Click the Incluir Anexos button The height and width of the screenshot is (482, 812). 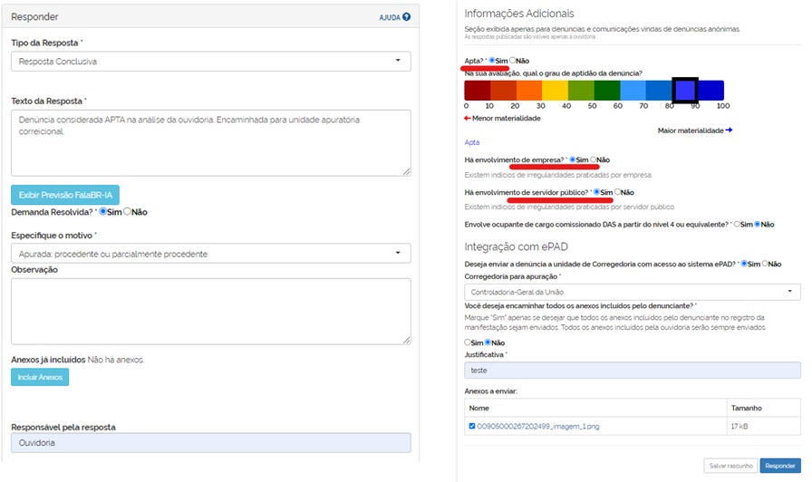coord(39,377)
